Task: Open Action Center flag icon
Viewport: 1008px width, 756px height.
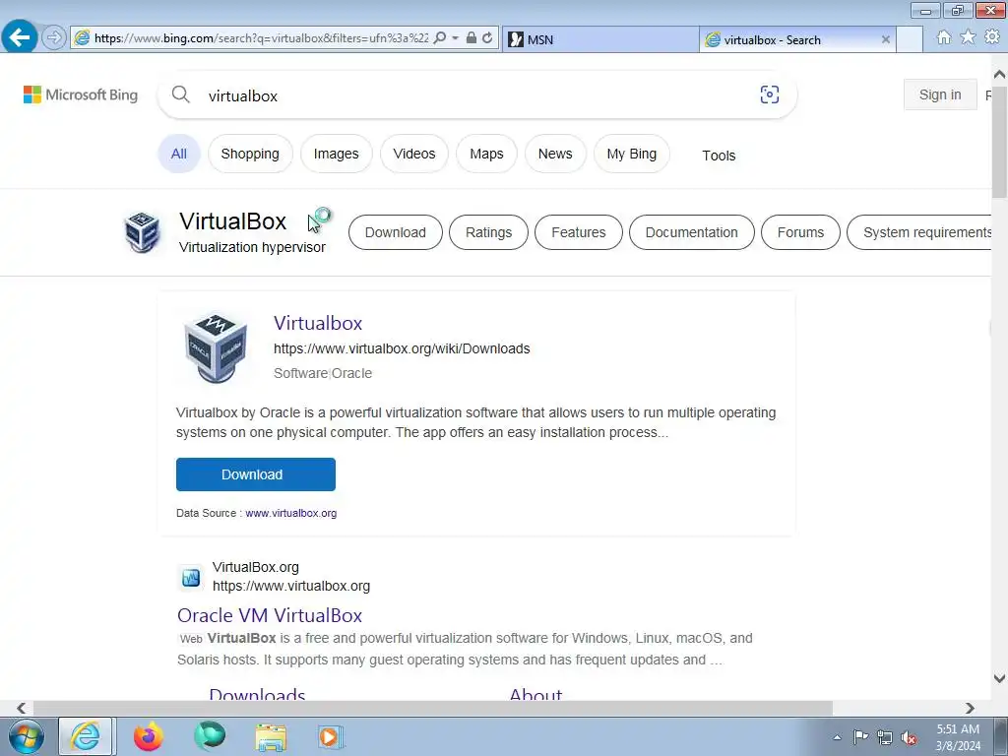Action: click(x=860, y=737)
